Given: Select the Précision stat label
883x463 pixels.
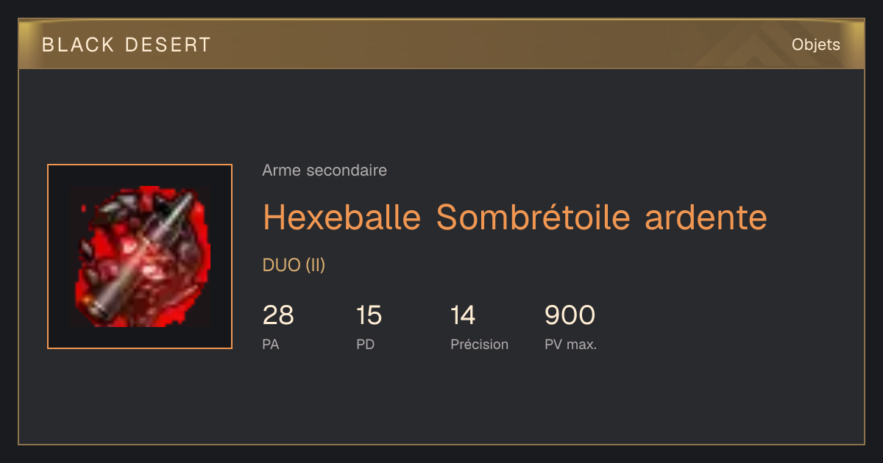Looking at the screenshot, I should [479, 344].
